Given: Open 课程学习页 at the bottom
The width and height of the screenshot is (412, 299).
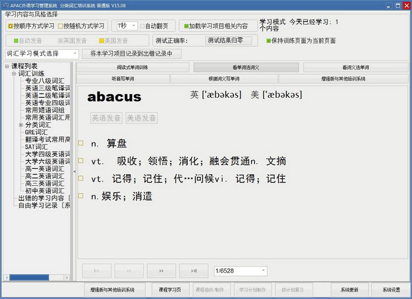Looking at the screenshot, I should pos(170,290).
